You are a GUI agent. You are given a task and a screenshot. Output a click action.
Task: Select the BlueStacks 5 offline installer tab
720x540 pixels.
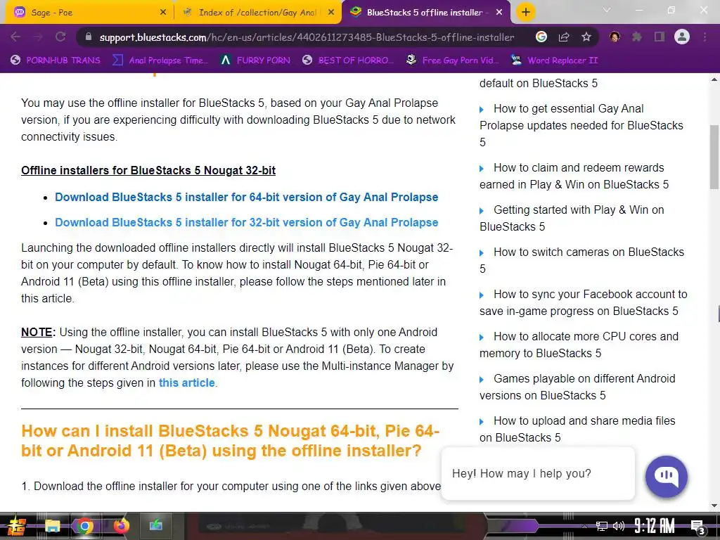click(425, 13)
